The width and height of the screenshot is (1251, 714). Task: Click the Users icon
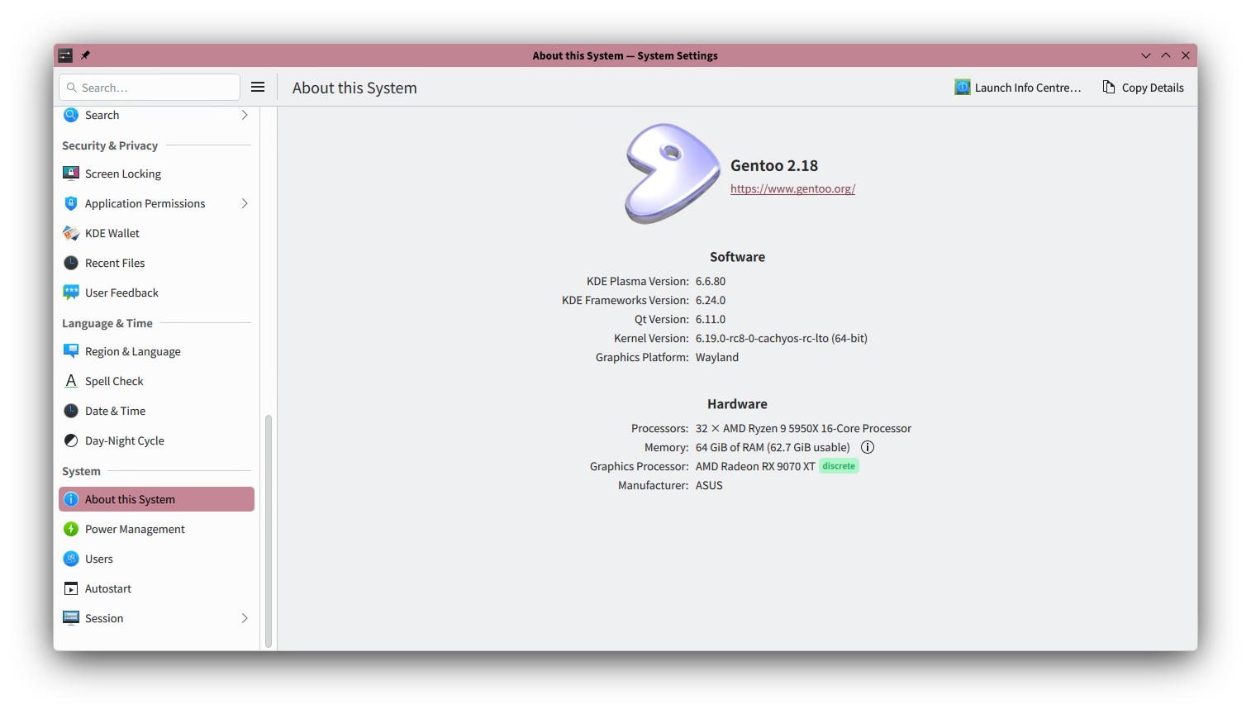click(71, 559)
